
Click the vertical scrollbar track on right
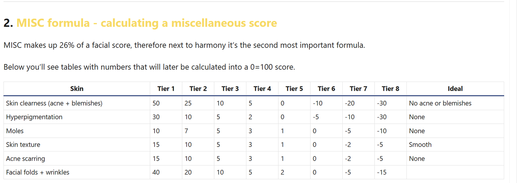click(513, 91)
